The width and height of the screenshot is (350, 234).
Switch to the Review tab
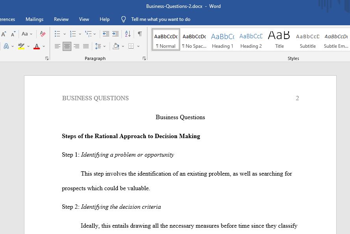tap(61, 19)
